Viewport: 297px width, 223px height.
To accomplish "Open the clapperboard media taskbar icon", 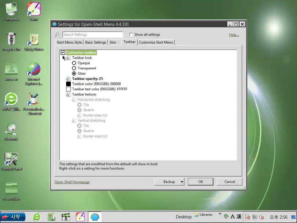I will pos(66,217).
